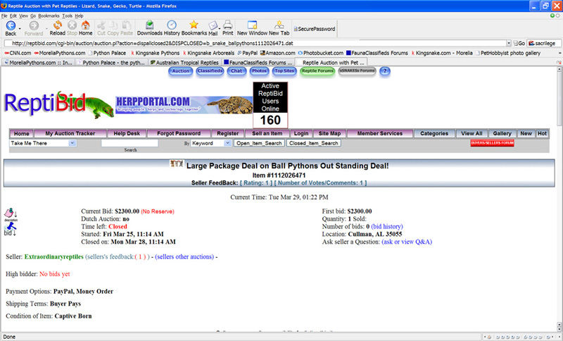Open a New Window via toolbar icon
The width and height of the screenshot is (563, 341).
point(253,25)
